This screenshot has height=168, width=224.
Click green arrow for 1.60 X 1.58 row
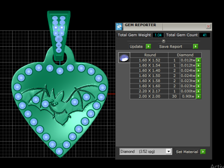[x=199, y=81]
